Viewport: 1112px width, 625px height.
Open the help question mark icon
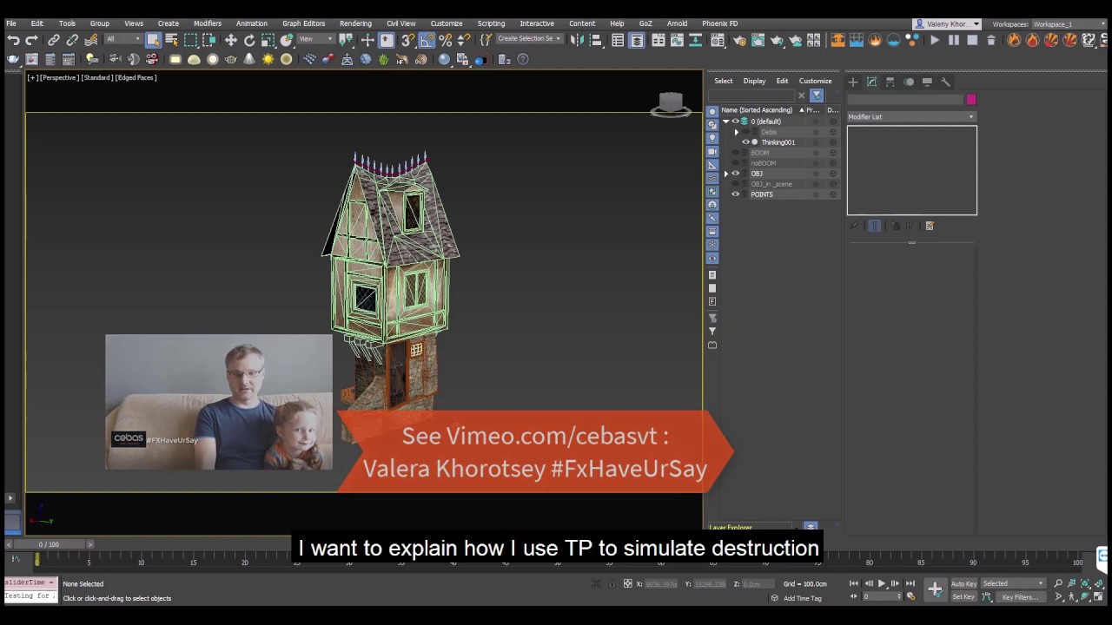coord(523,59)
